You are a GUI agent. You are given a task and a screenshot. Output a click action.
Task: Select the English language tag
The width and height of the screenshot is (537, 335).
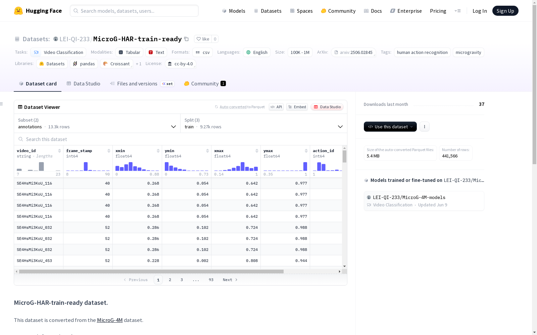coord(257,52)
